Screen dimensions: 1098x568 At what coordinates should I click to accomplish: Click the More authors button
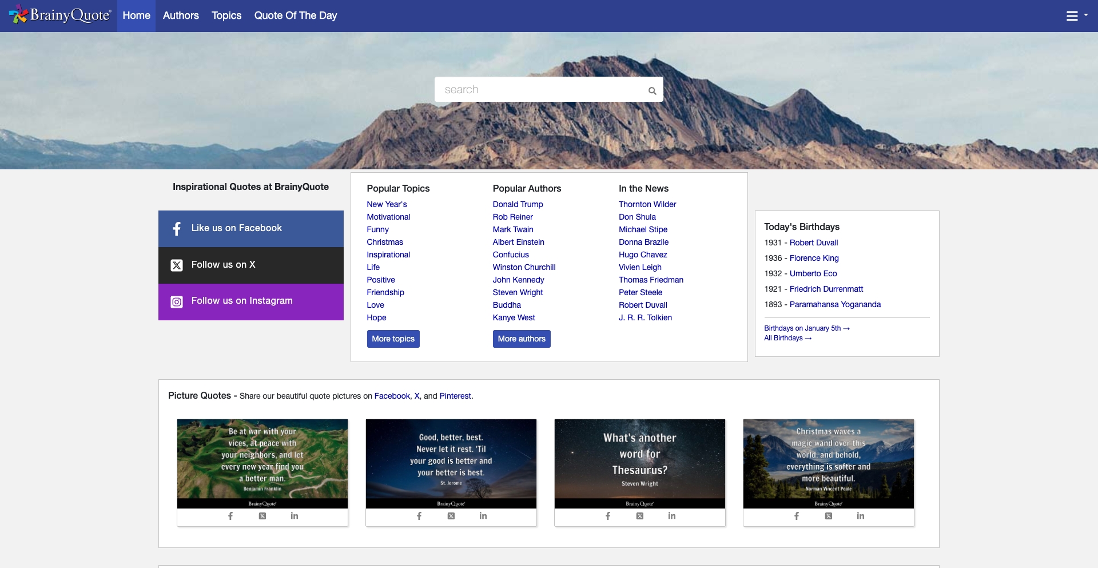pyautogui.click(x=521, y=339)
